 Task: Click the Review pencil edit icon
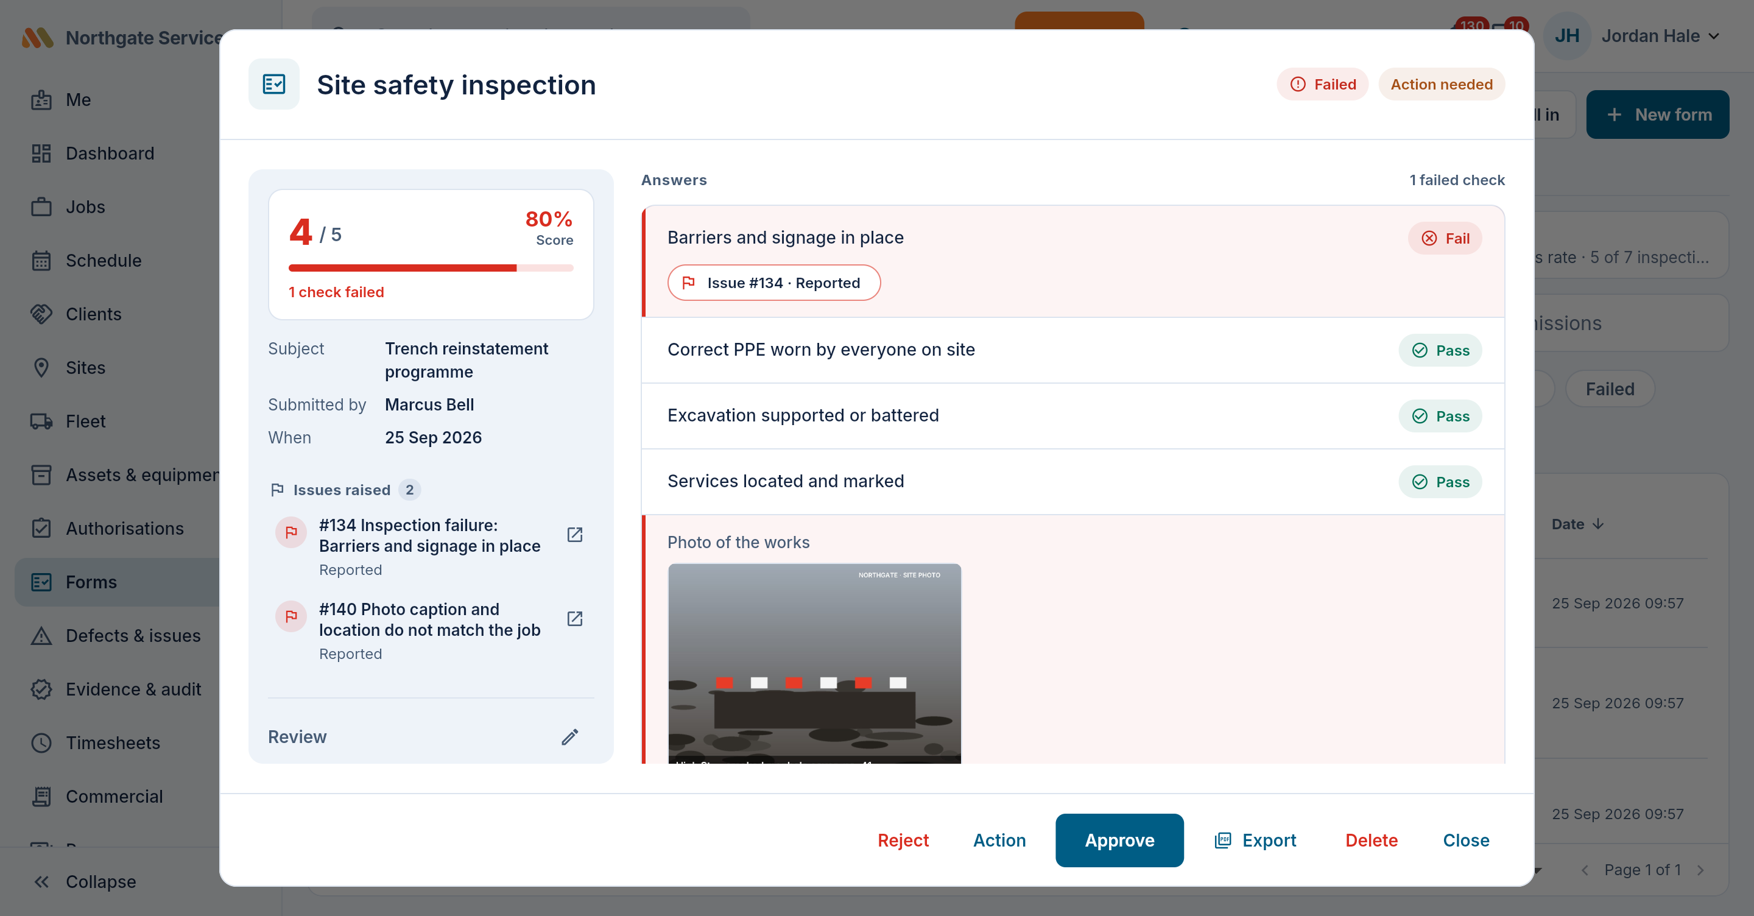(570, 737)
